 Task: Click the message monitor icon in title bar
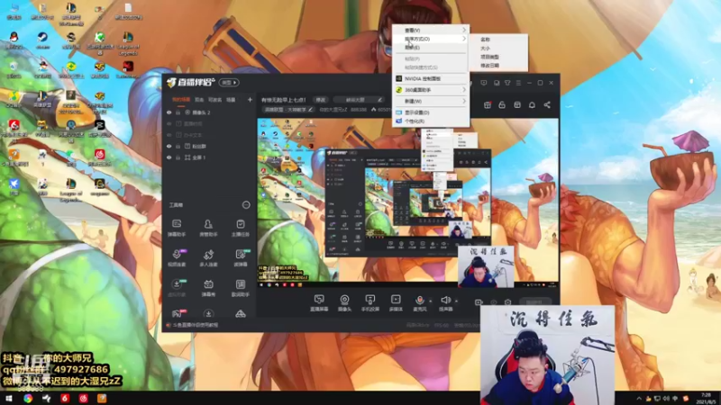click(x=483, y=83)
